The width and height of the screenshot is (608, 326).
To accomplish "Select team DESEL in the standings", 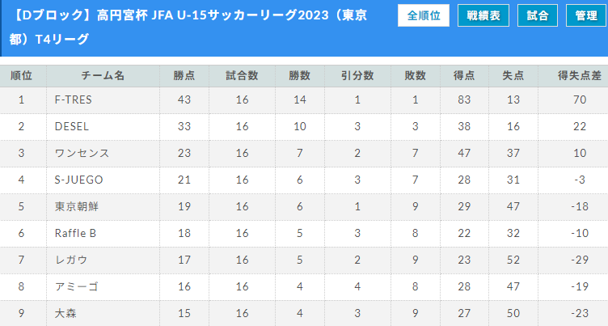I will 72,126.
